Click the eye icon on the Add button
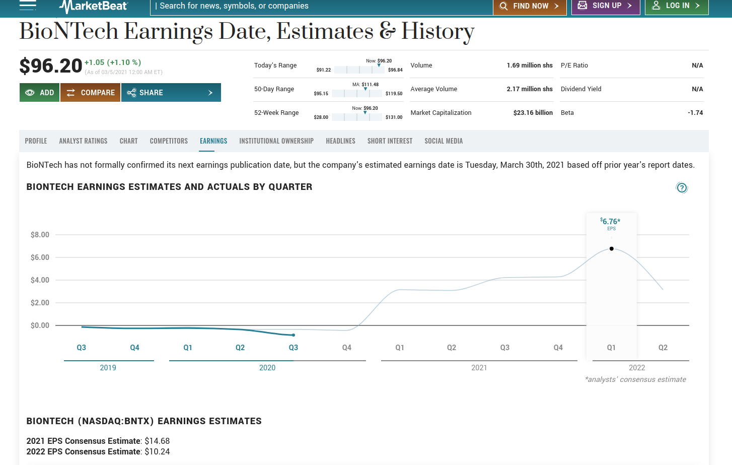The width and height of the screenshot is (732, 465). pyautogui.click(x=30, y=93)
